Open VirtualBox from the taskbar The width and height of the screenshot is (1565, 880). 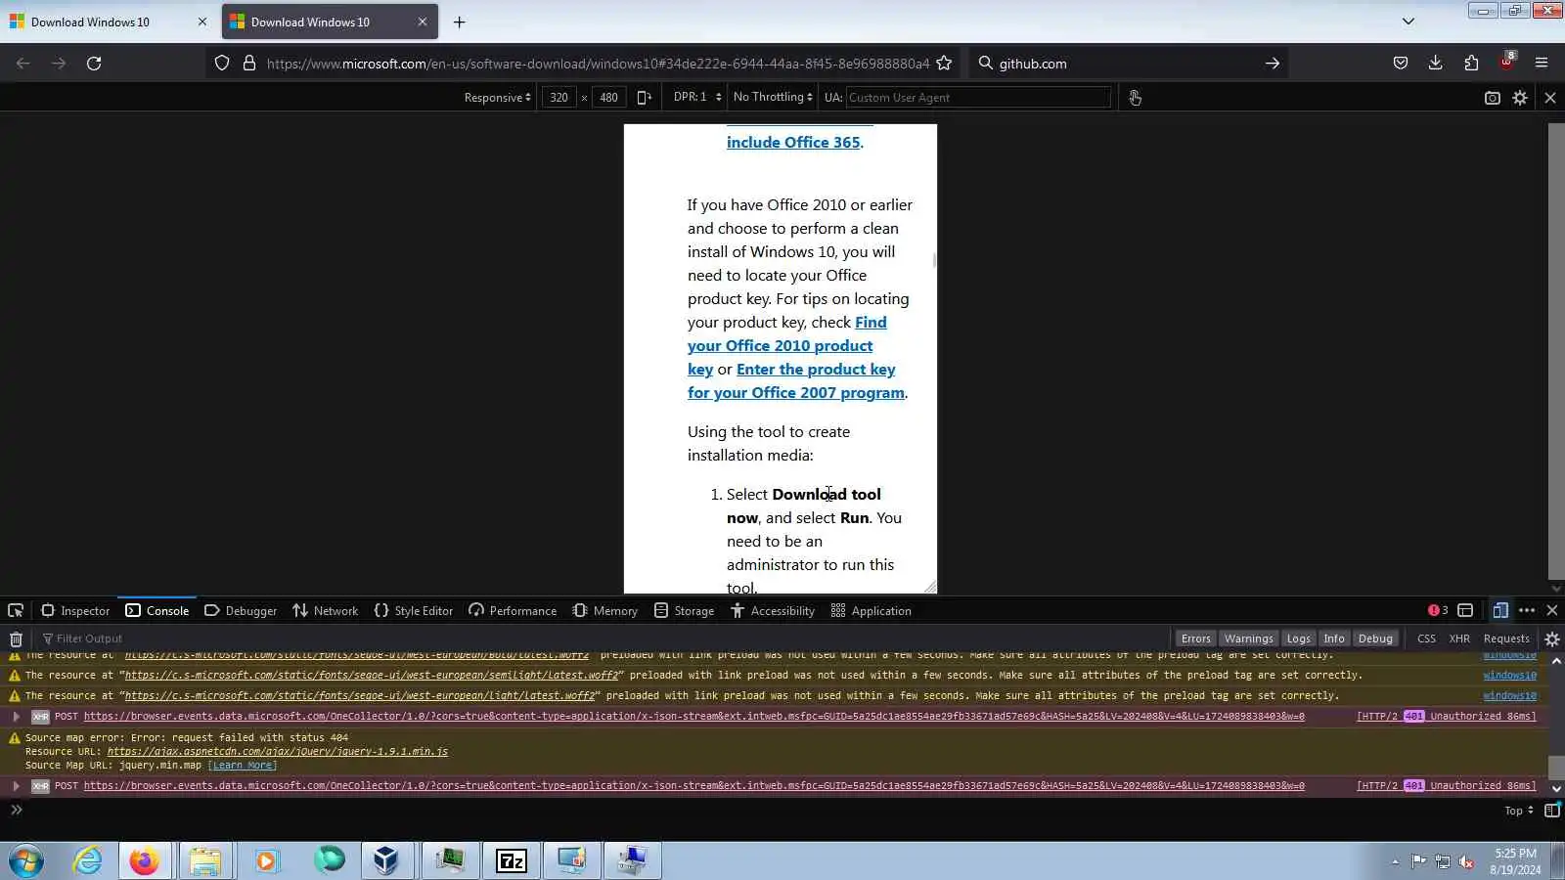[x=385, y=860]
